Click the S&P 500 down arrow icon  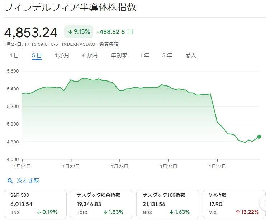coord(39,212)
